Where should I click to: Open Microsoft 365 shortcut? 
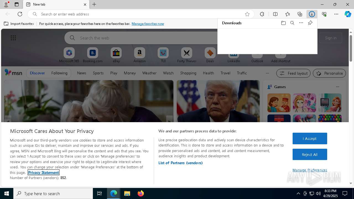pos(69,55)
